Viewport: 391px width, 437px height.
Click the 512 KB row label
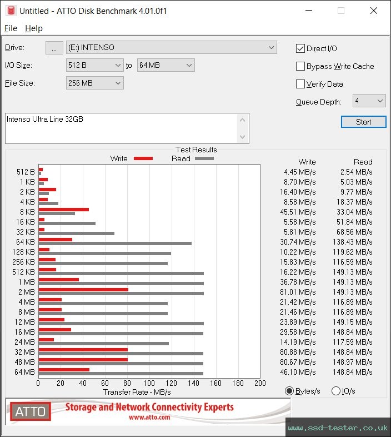coord(24,272)
